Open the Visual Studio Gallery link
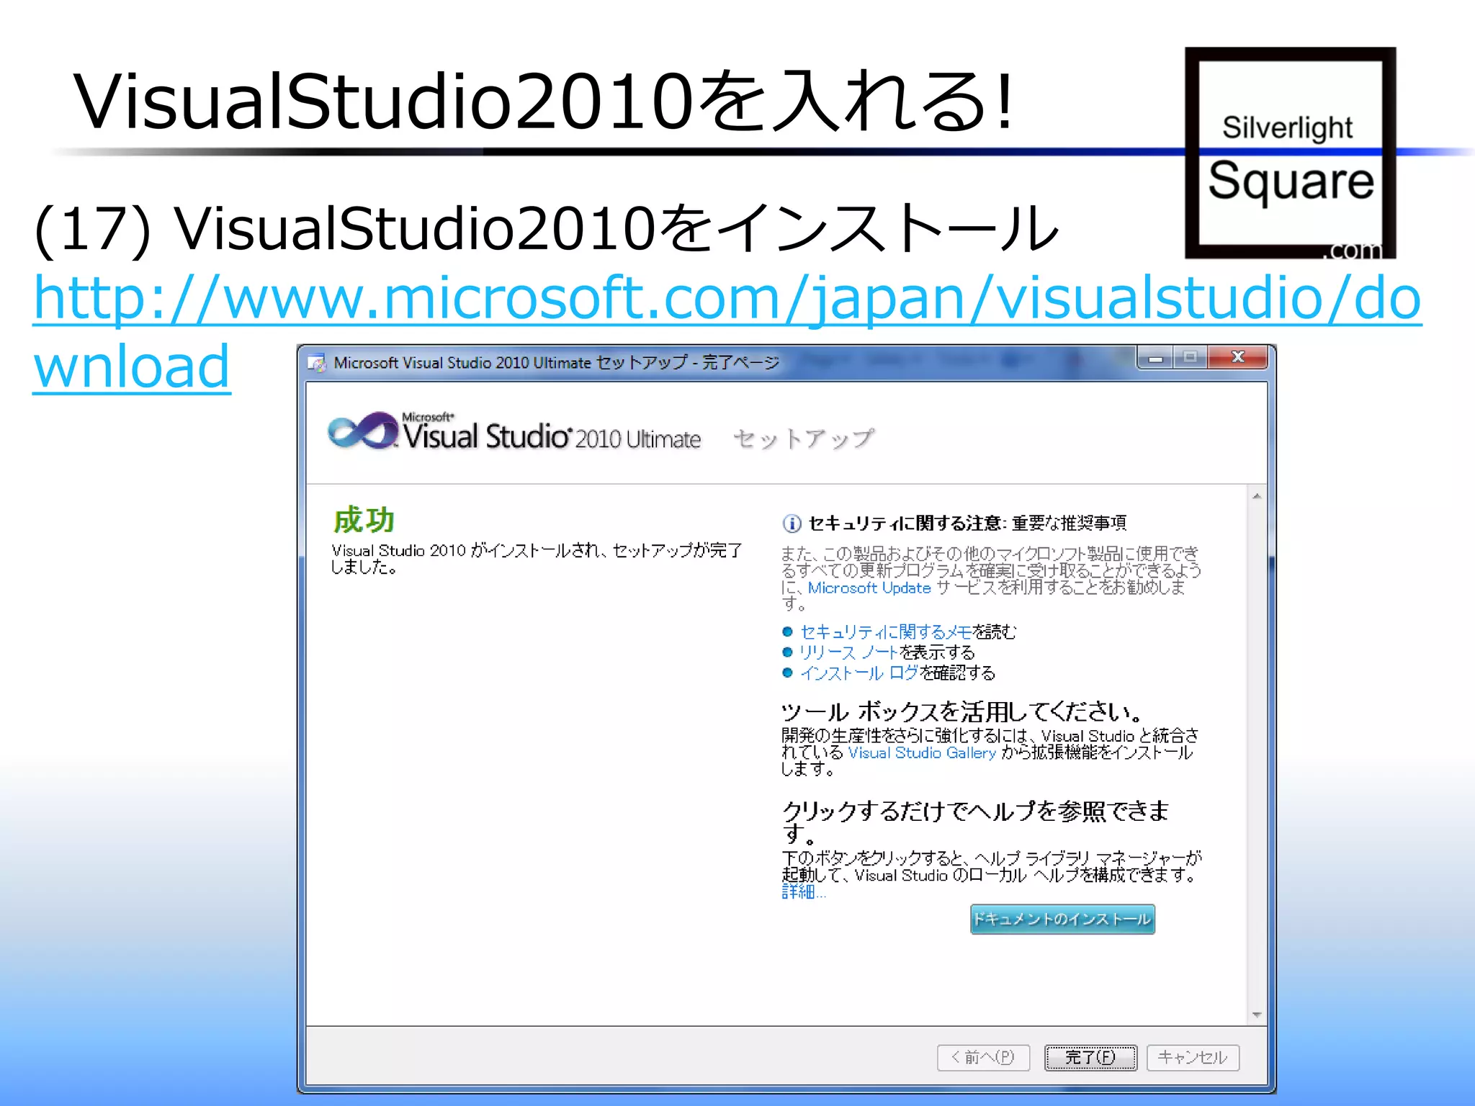 click(922, 752)
